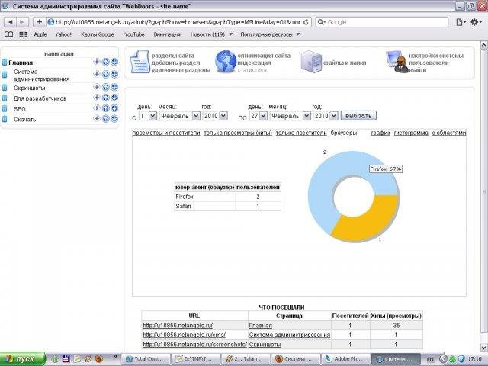Click the admin user icon for настройки системы
The image size is (488, 366).
(396, 62)
